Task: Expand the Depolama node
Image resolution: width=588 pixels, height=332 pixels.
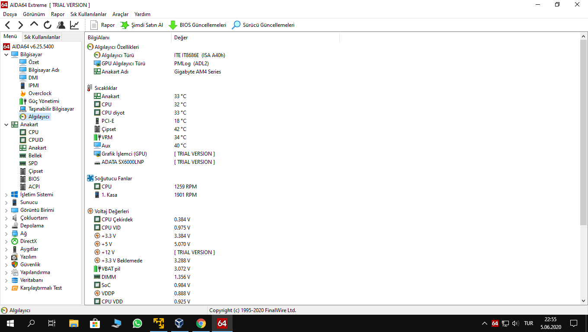Action: pos(6,226)
